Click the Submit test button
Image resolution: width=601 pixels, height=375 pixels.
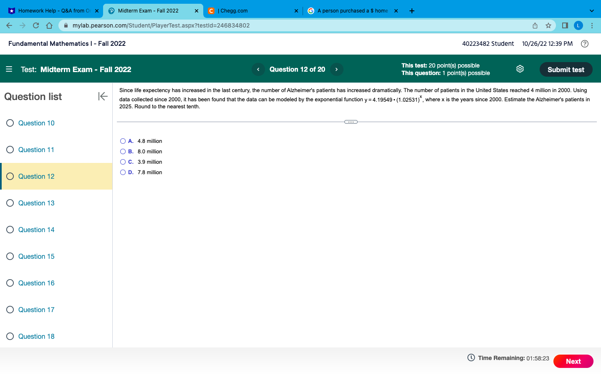coord(566,69)
